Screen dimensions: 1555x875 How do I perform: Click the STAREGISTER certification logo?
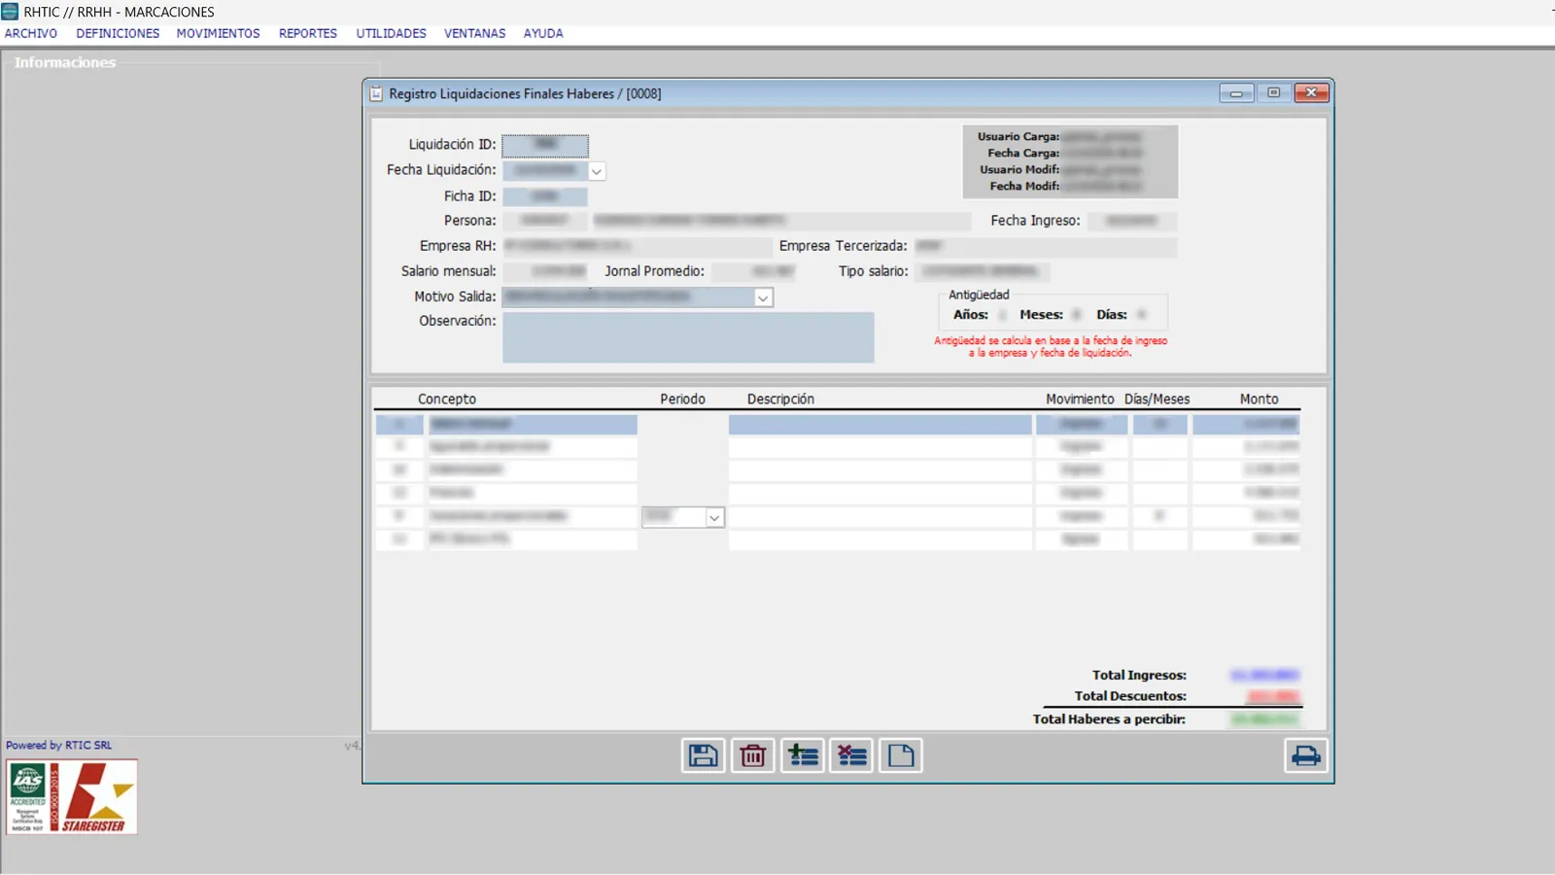coord(99,797)
